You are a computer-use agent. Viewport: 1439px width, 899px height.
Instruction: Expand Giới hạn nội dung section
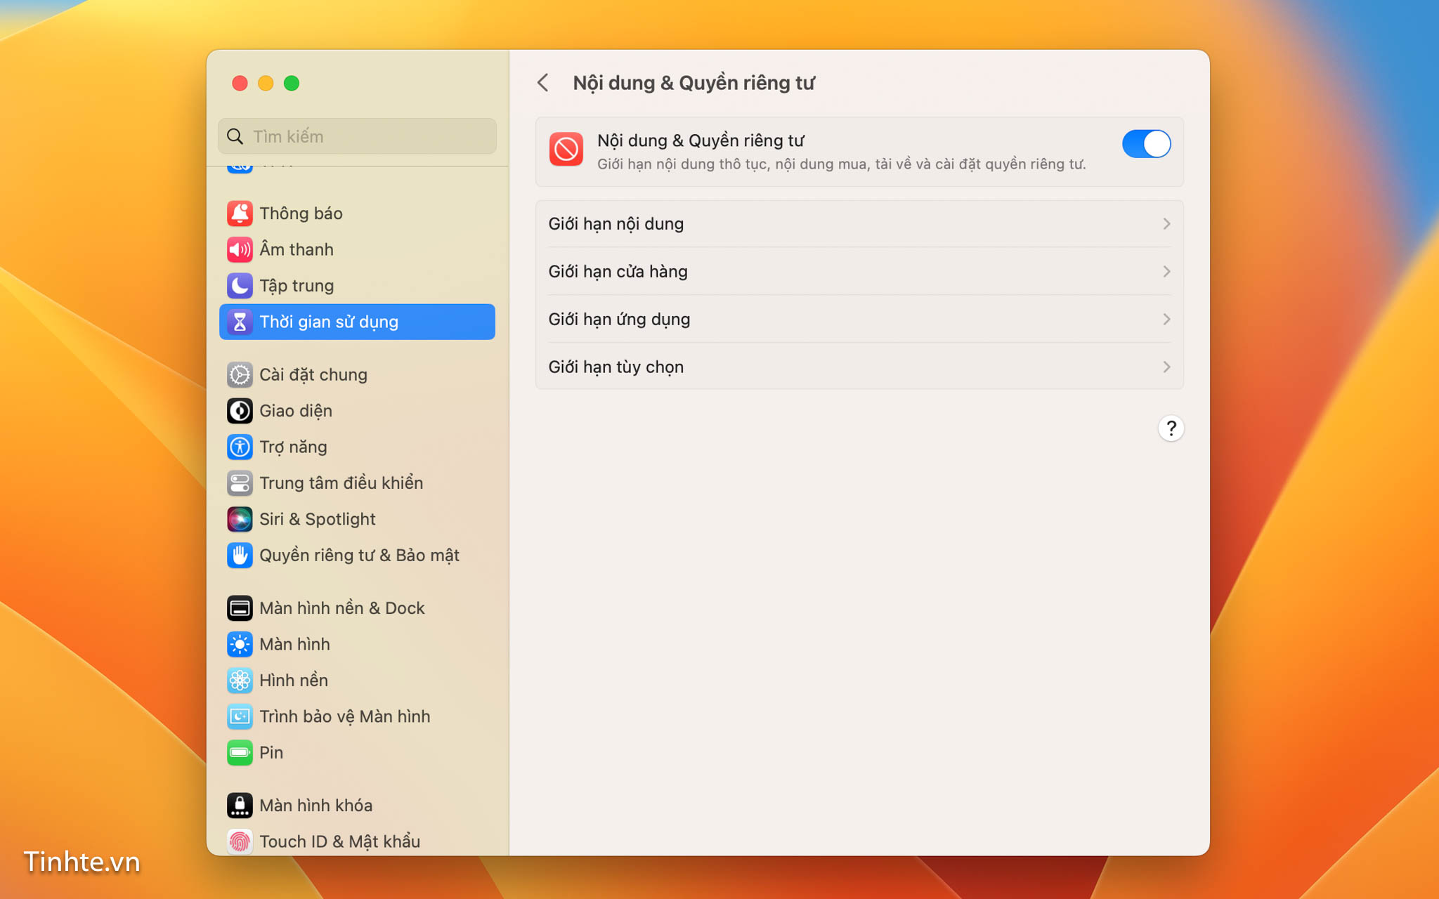[x=859, y=224]
